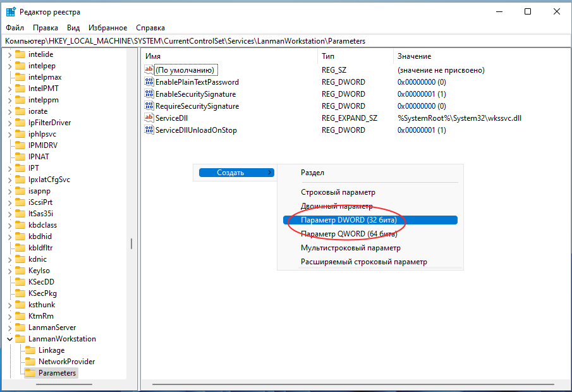572x392 pixels.
Task: Click the LanmanServer folder icon
Action: (x=20, y=328)
